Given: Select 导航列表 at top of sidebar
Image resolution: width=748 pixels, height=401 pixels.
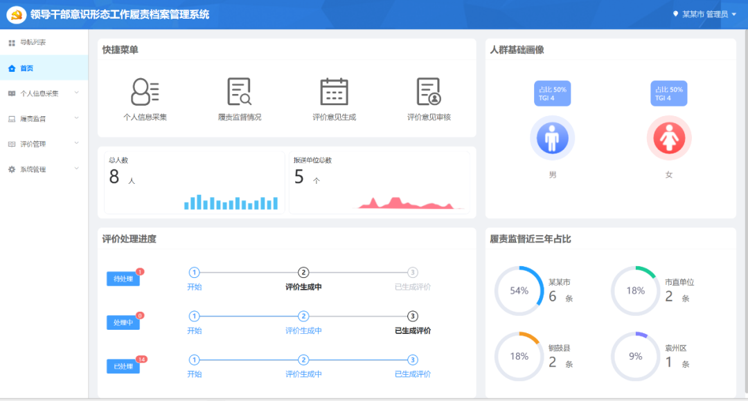Looking at the screenshot, I should 32,43.
